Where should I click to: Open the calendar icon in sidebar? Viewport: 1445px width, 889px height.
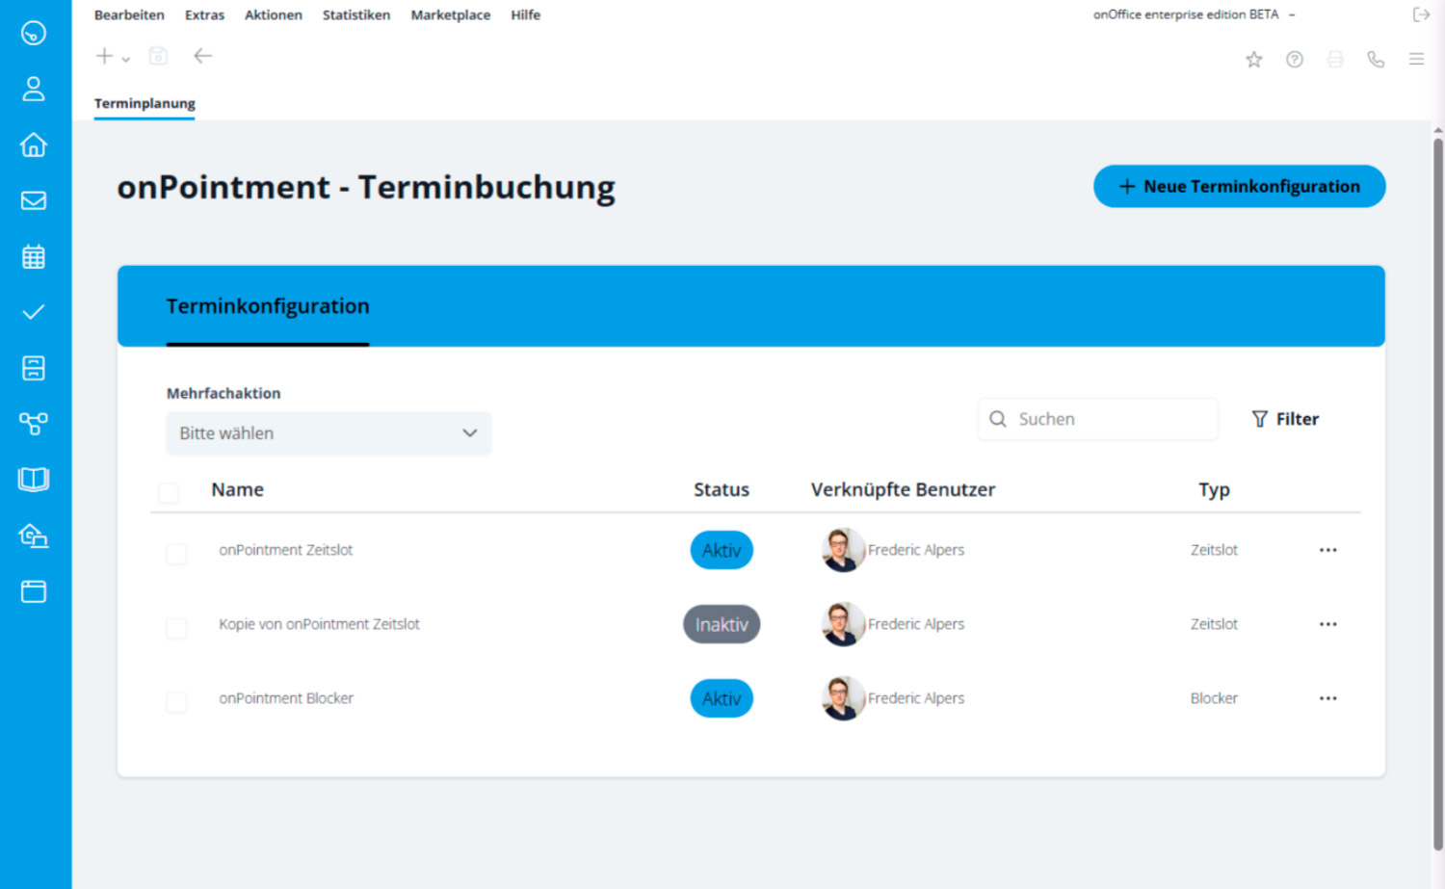34,256
